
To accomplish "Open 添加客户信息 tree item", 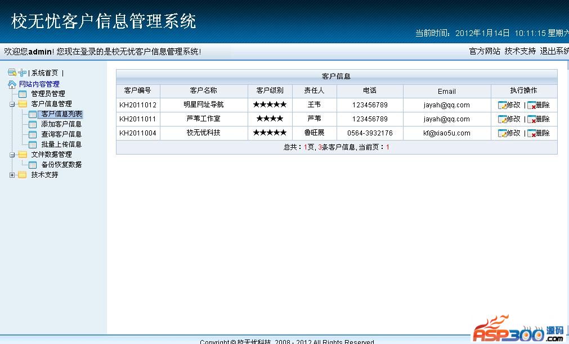I will (x=61, y=124).
